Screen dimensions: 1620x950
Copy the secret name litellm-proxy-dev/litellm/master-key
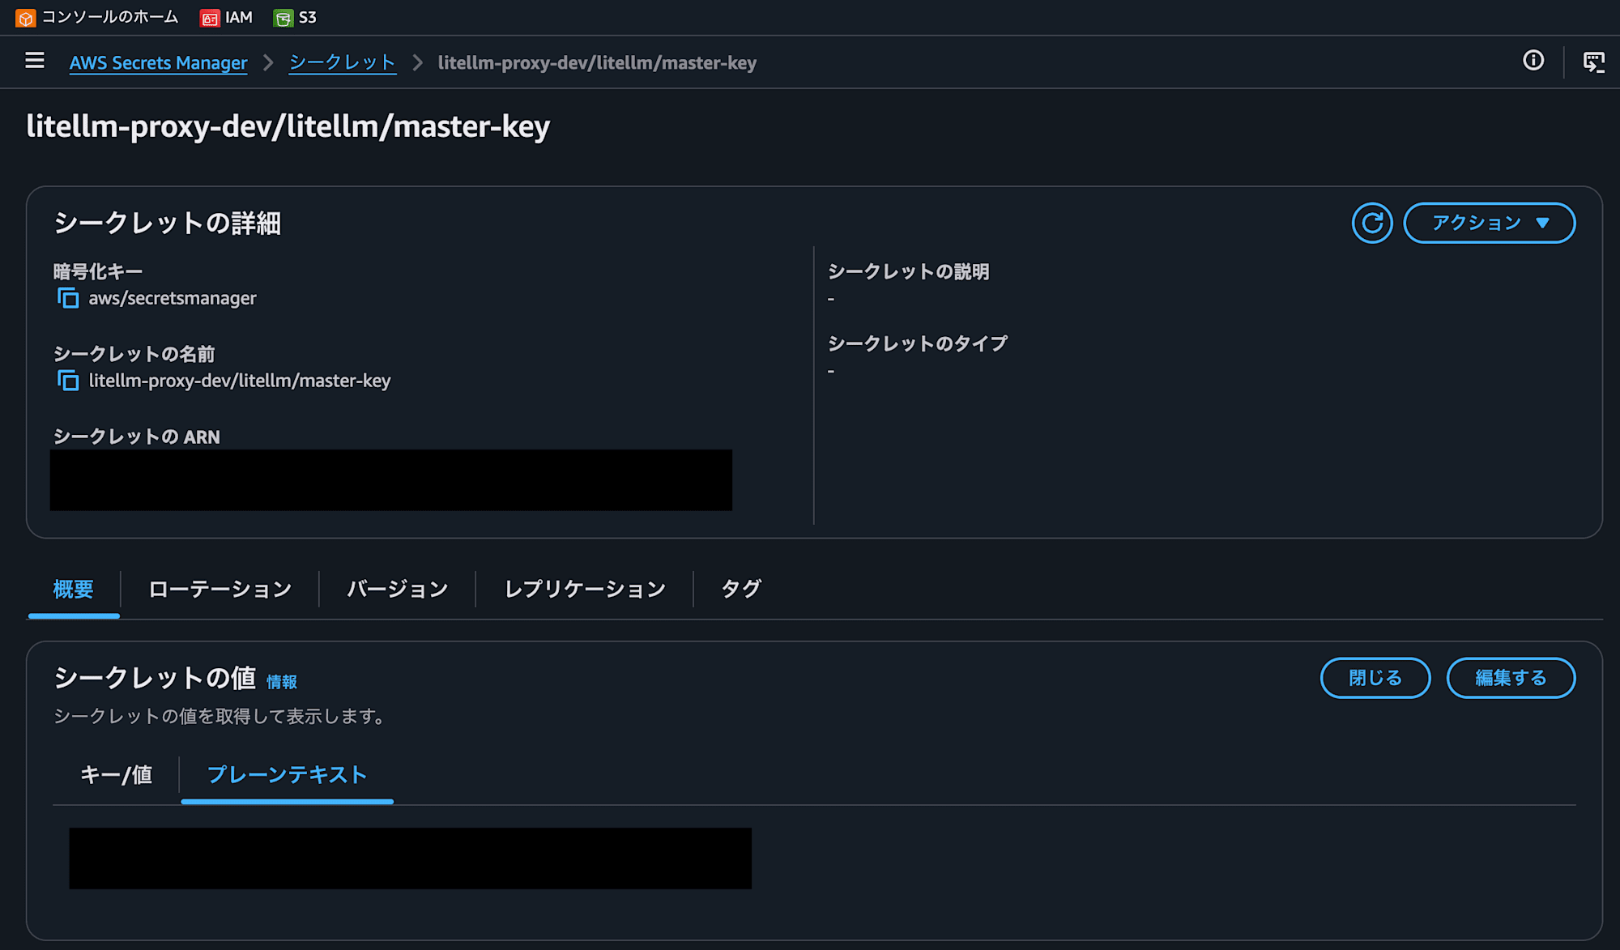pos(68,381)
